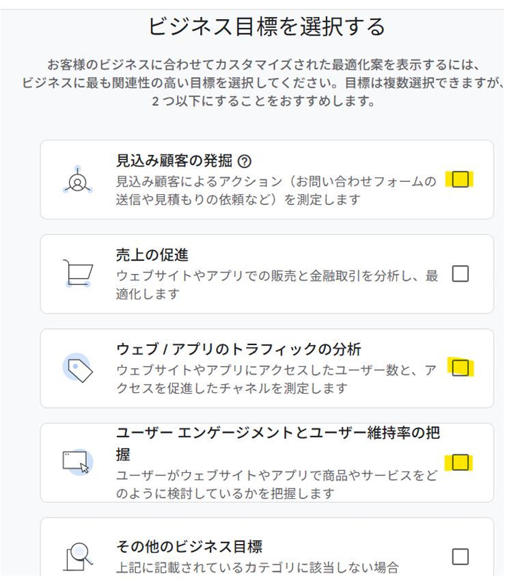The height and width of the screenshot is (585, 507).
Task: Toggle the ユーザー エンゲージメント checkbox
Action: 461,463
